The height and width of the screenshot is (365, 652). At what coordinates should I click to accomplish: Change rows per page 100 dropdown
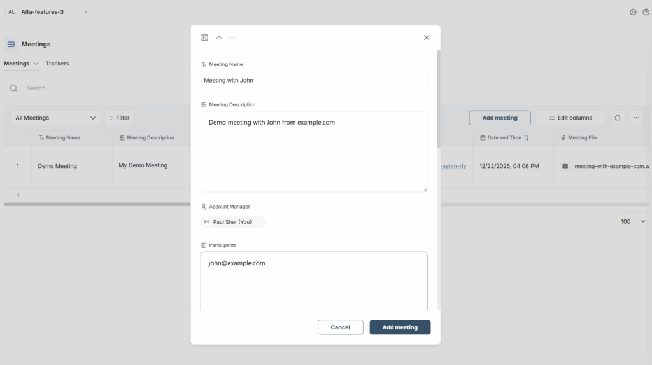point(634,221)
